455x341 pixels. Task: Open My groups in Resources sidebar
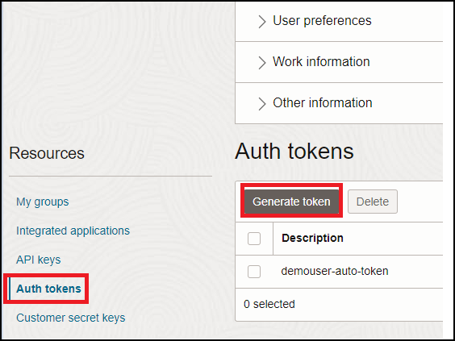pos(43,202)
